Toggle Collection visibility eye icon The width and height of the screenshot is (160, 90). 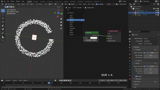[x=156, y=9]
